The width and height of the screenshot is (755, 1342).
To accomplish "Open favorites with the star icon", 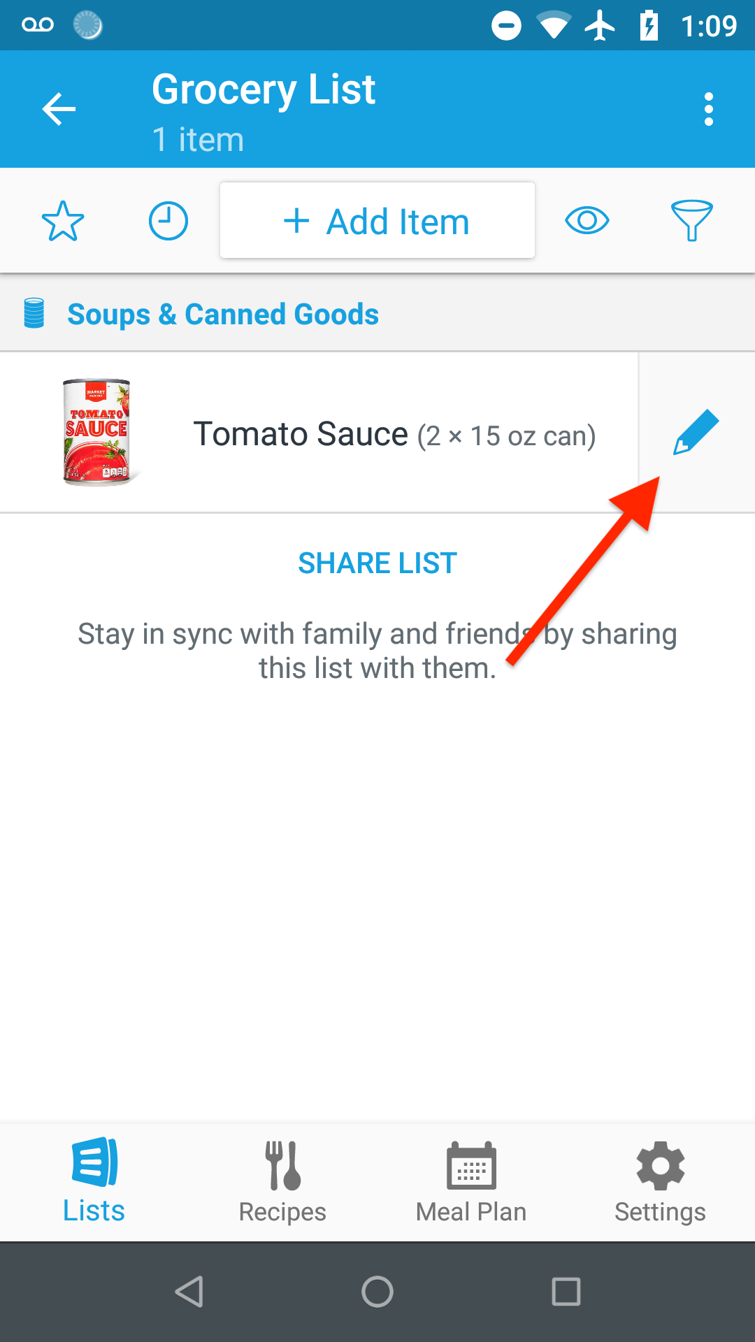I will [63, 221].
